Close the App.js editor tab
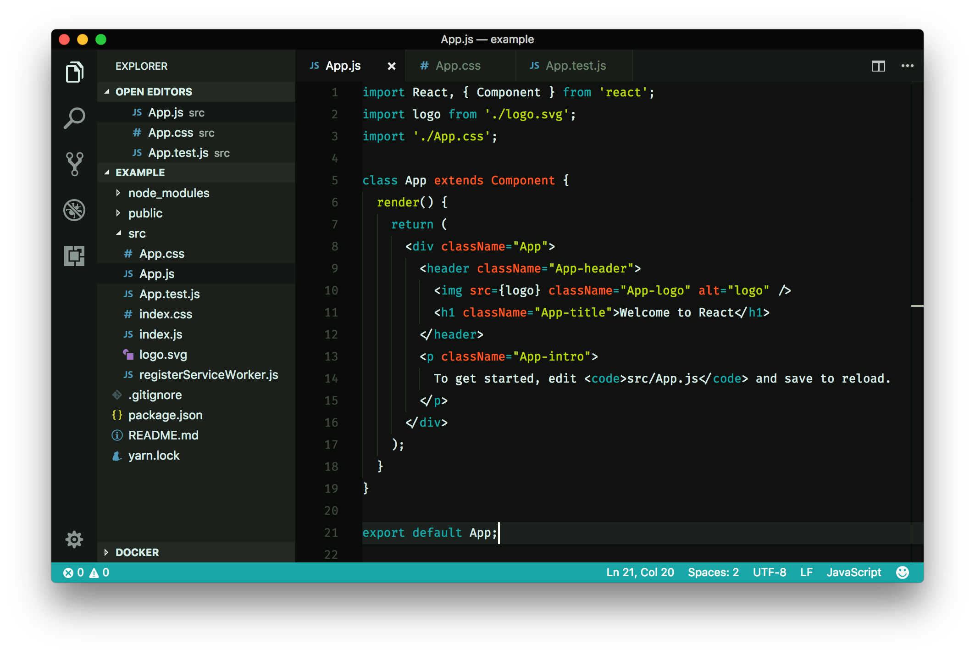This screenshot has height=656, width=975. (391, 66)
